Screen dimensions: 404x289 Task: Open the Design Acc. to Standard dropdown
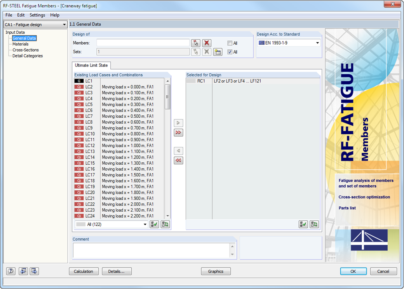pos(317,43)
